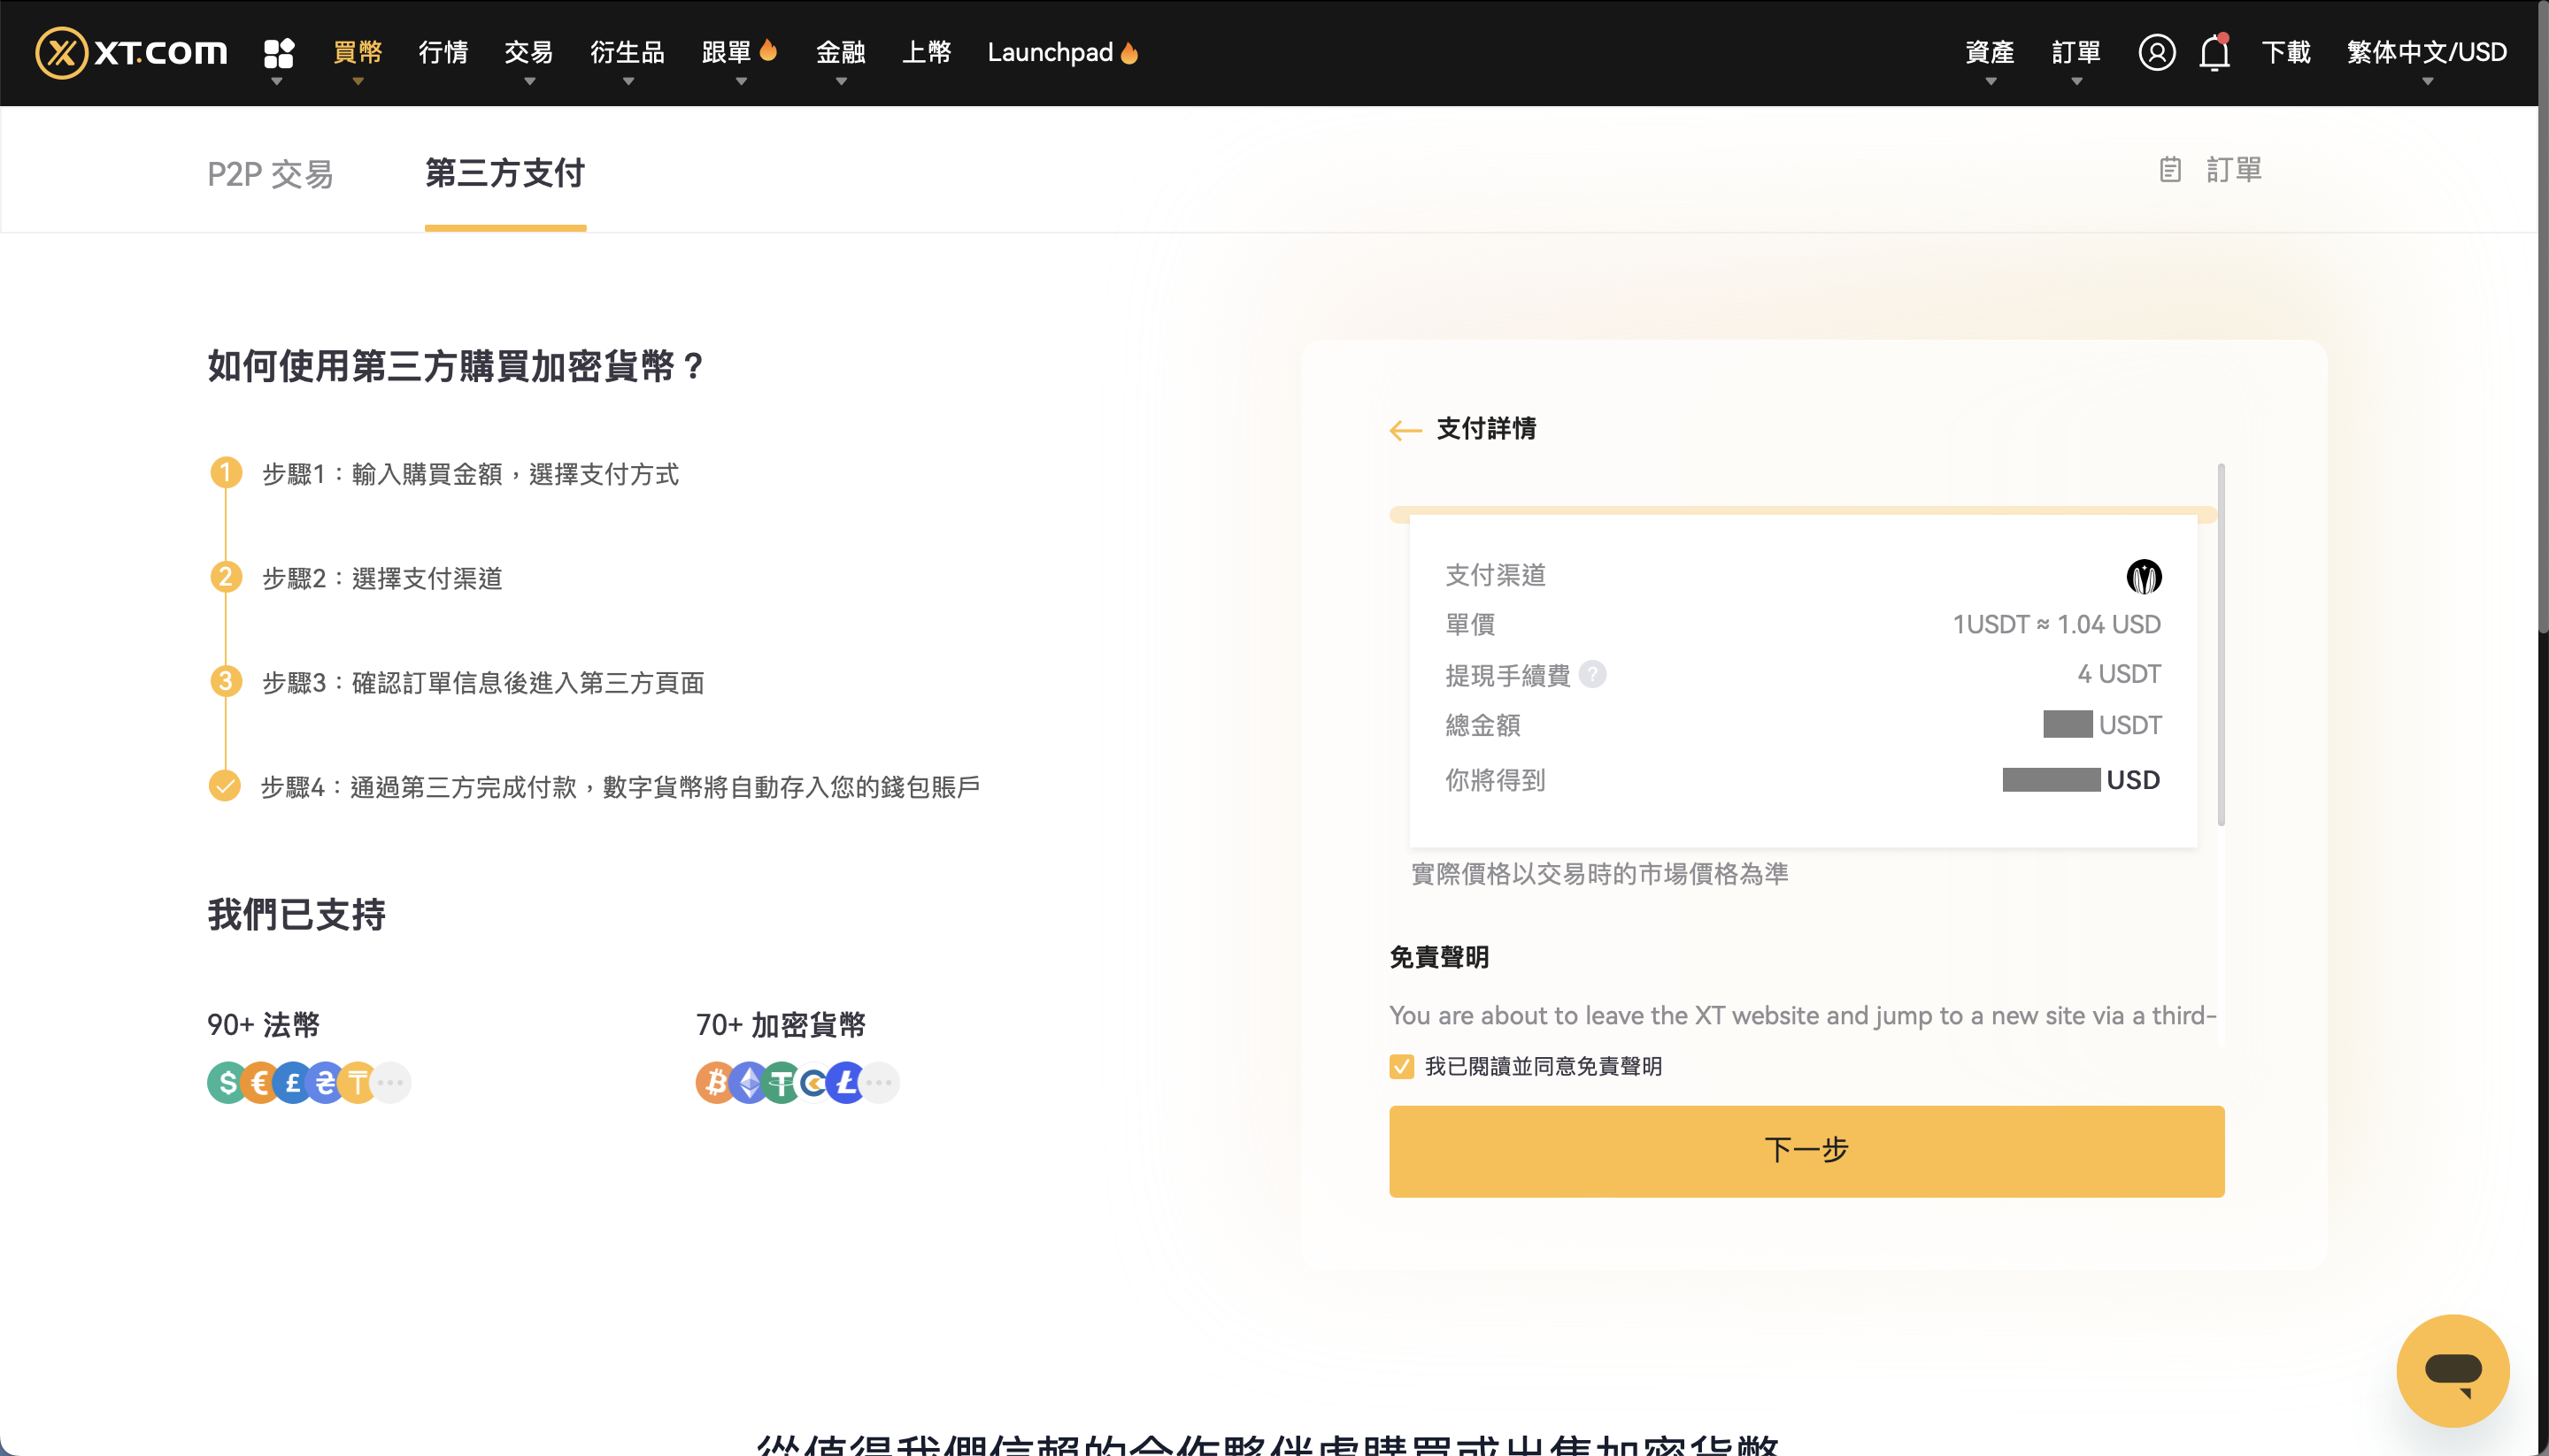Open the apps grid icon

(278, 52)
